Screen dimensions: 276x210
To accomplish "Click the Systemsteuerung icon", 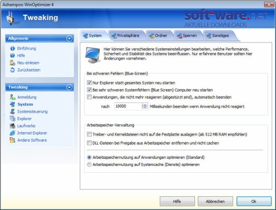I will [13, 111].
